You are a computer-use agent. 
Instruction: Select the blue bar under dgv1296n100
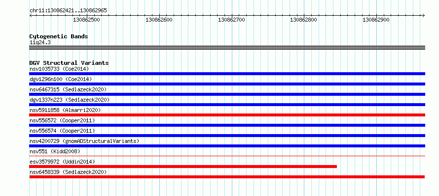(x=227, y=84)
